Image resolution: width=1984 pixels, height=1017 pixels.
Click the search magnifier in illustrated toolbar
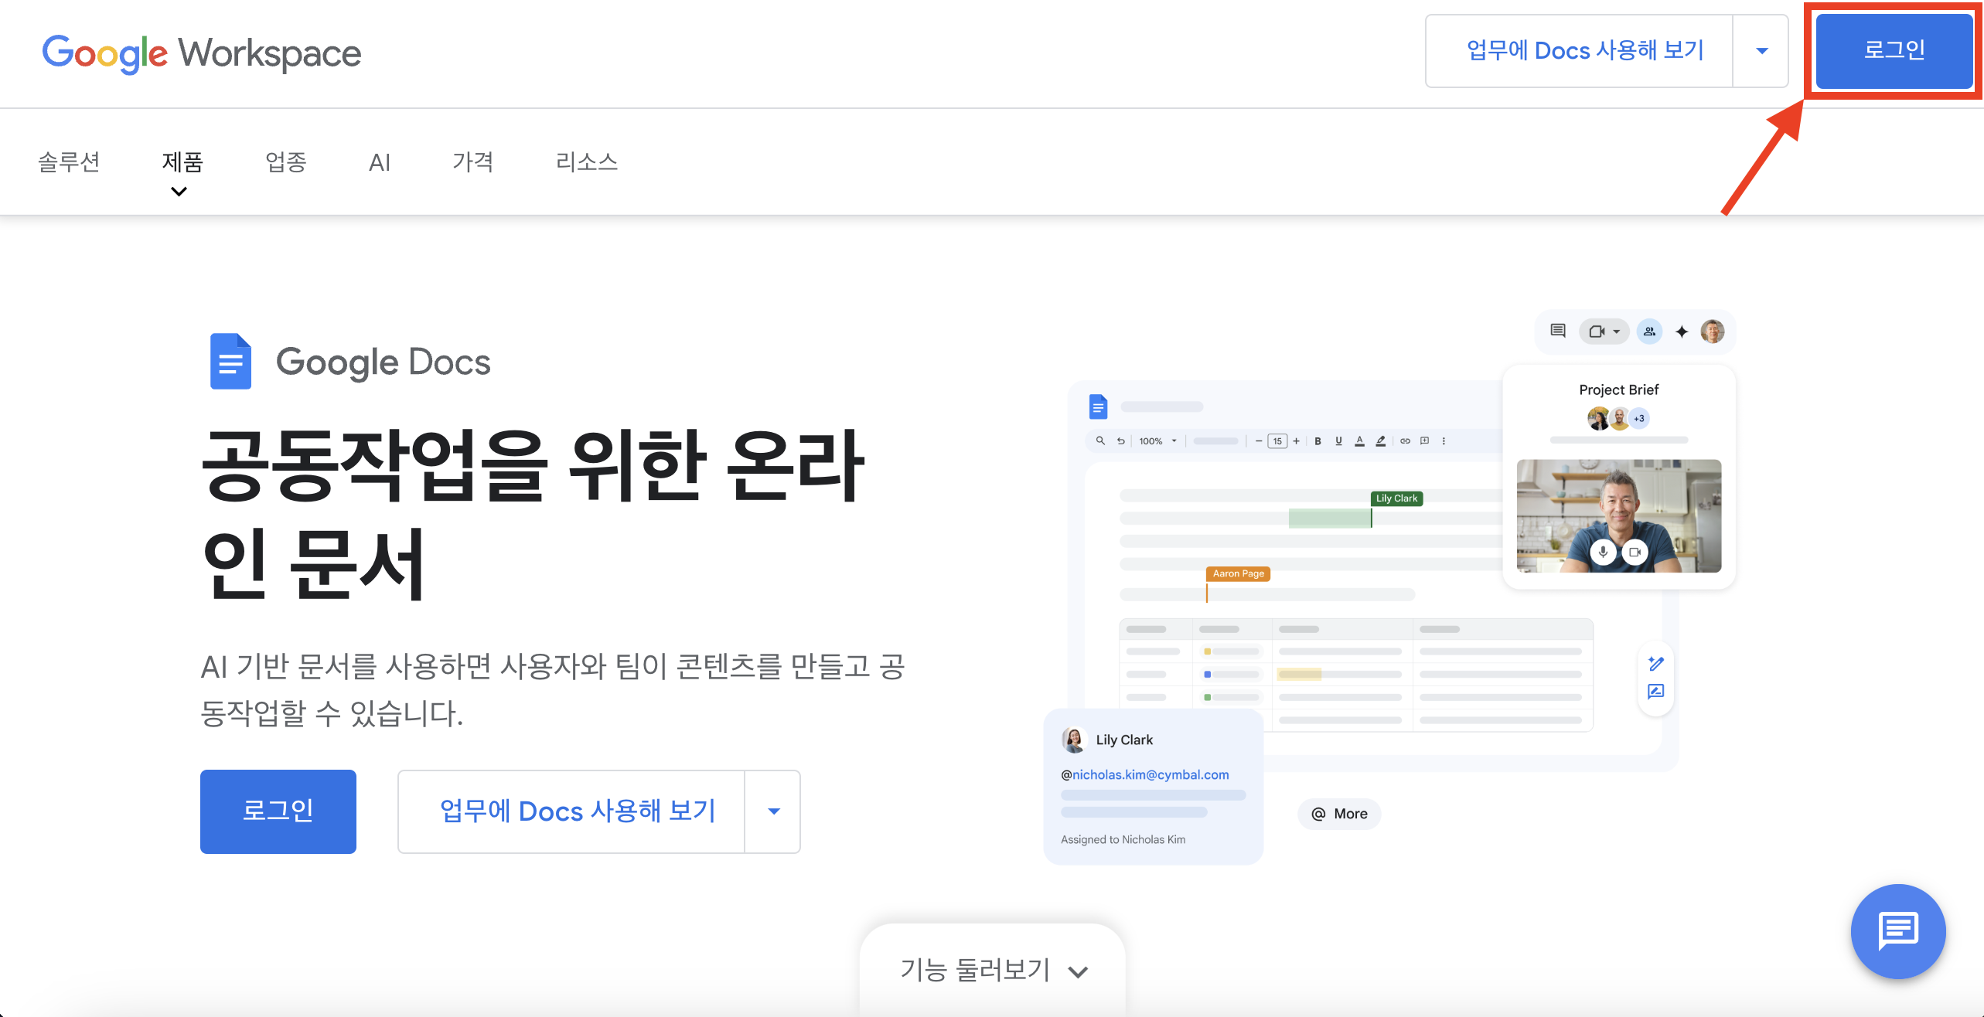coord(1100,440)
